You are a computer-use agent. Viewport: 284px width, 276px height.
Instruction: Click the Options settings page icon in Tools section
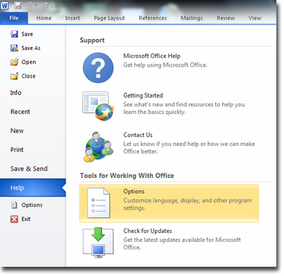[x=98, y=203]
